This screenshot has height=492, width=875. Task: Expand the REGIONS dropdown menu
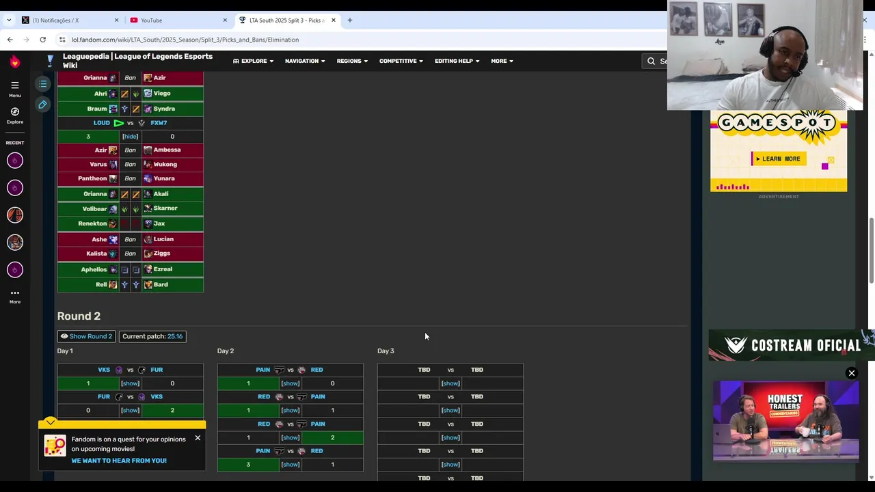tap(352, 61)
